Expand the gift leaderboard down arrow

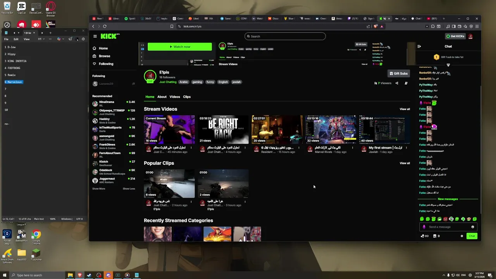448,65
